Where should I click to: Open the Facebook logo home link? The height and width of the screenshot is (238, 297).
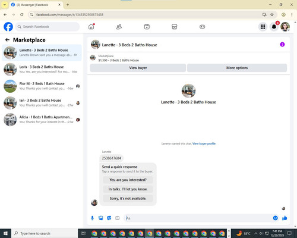8,27
